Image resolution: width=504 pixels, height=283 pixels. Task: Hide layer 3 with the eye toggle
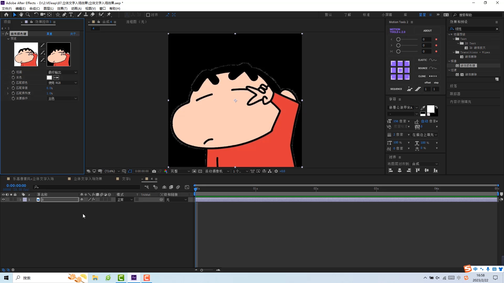click(x=3, y=200)
